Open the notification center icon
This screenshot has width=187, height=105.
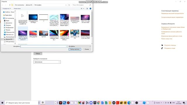tap(184, 103)
